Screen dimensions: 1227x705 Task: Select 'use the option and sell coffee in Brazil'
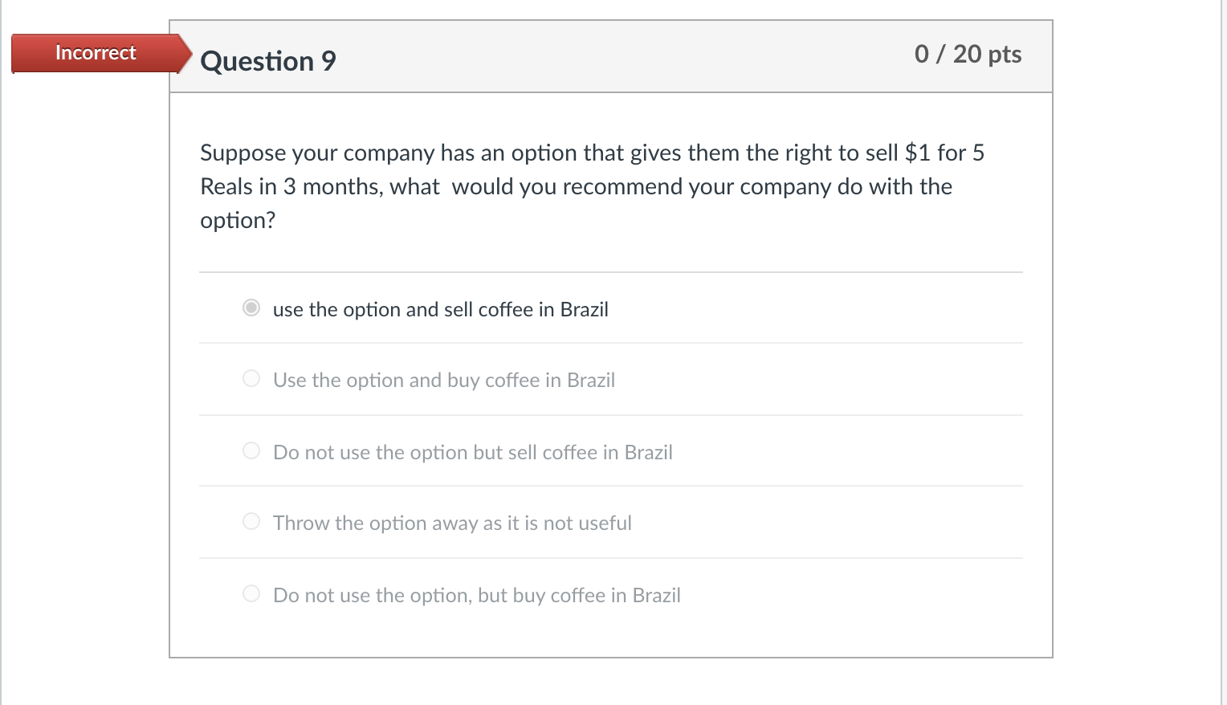(x=440, y=309)
